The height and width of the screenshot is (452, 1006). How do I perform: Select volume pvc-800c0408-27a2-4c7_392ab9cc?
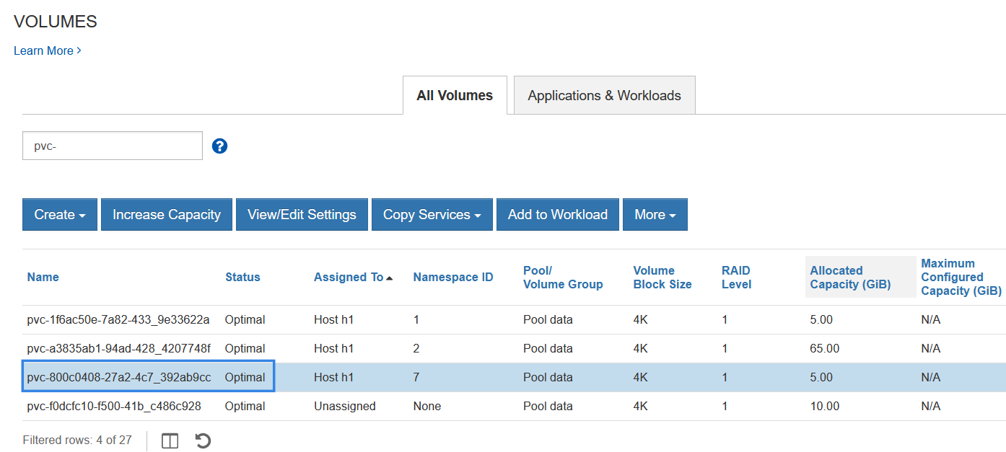pyautogui.click(x=119, y=378)
